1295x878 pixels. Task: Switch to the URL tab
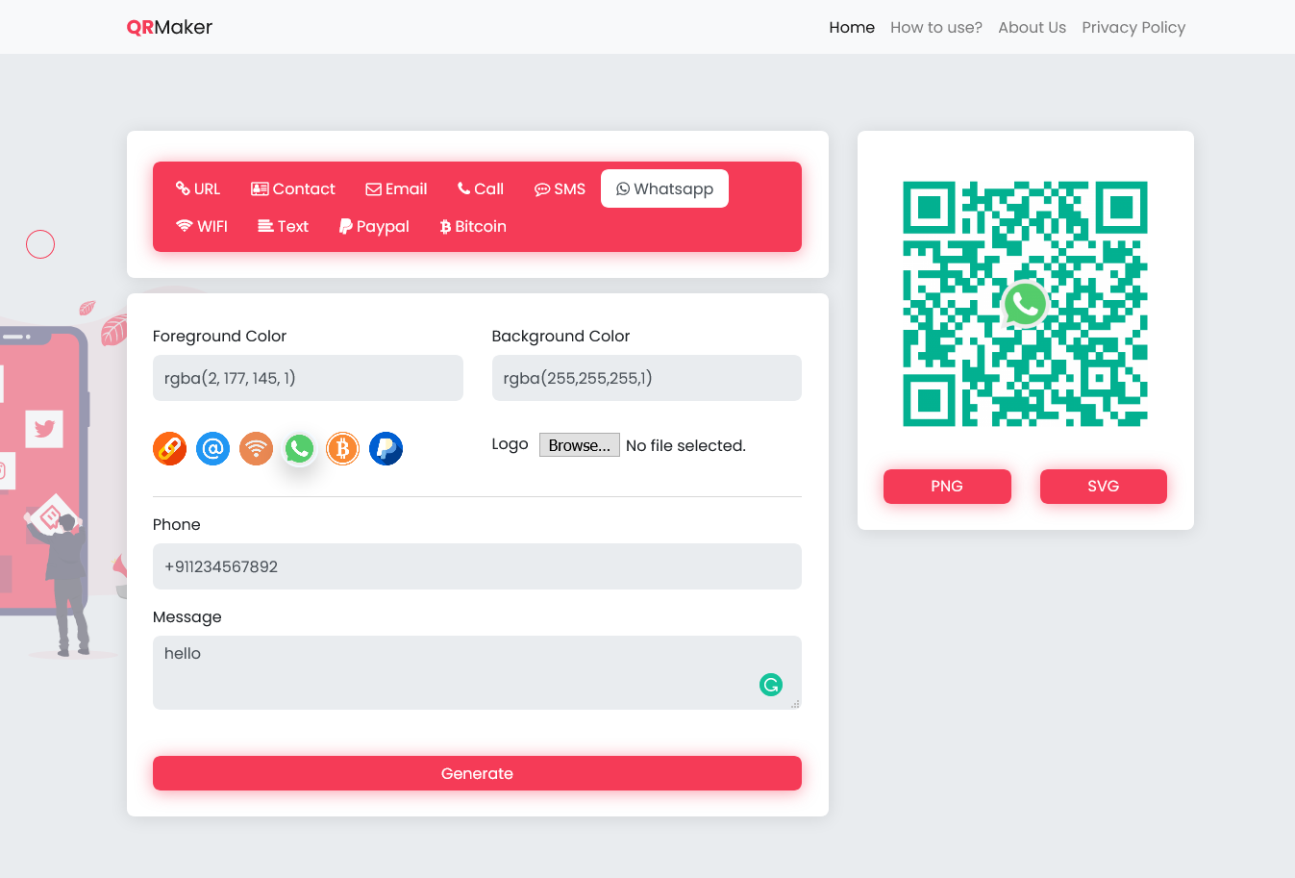click(198, 188)
